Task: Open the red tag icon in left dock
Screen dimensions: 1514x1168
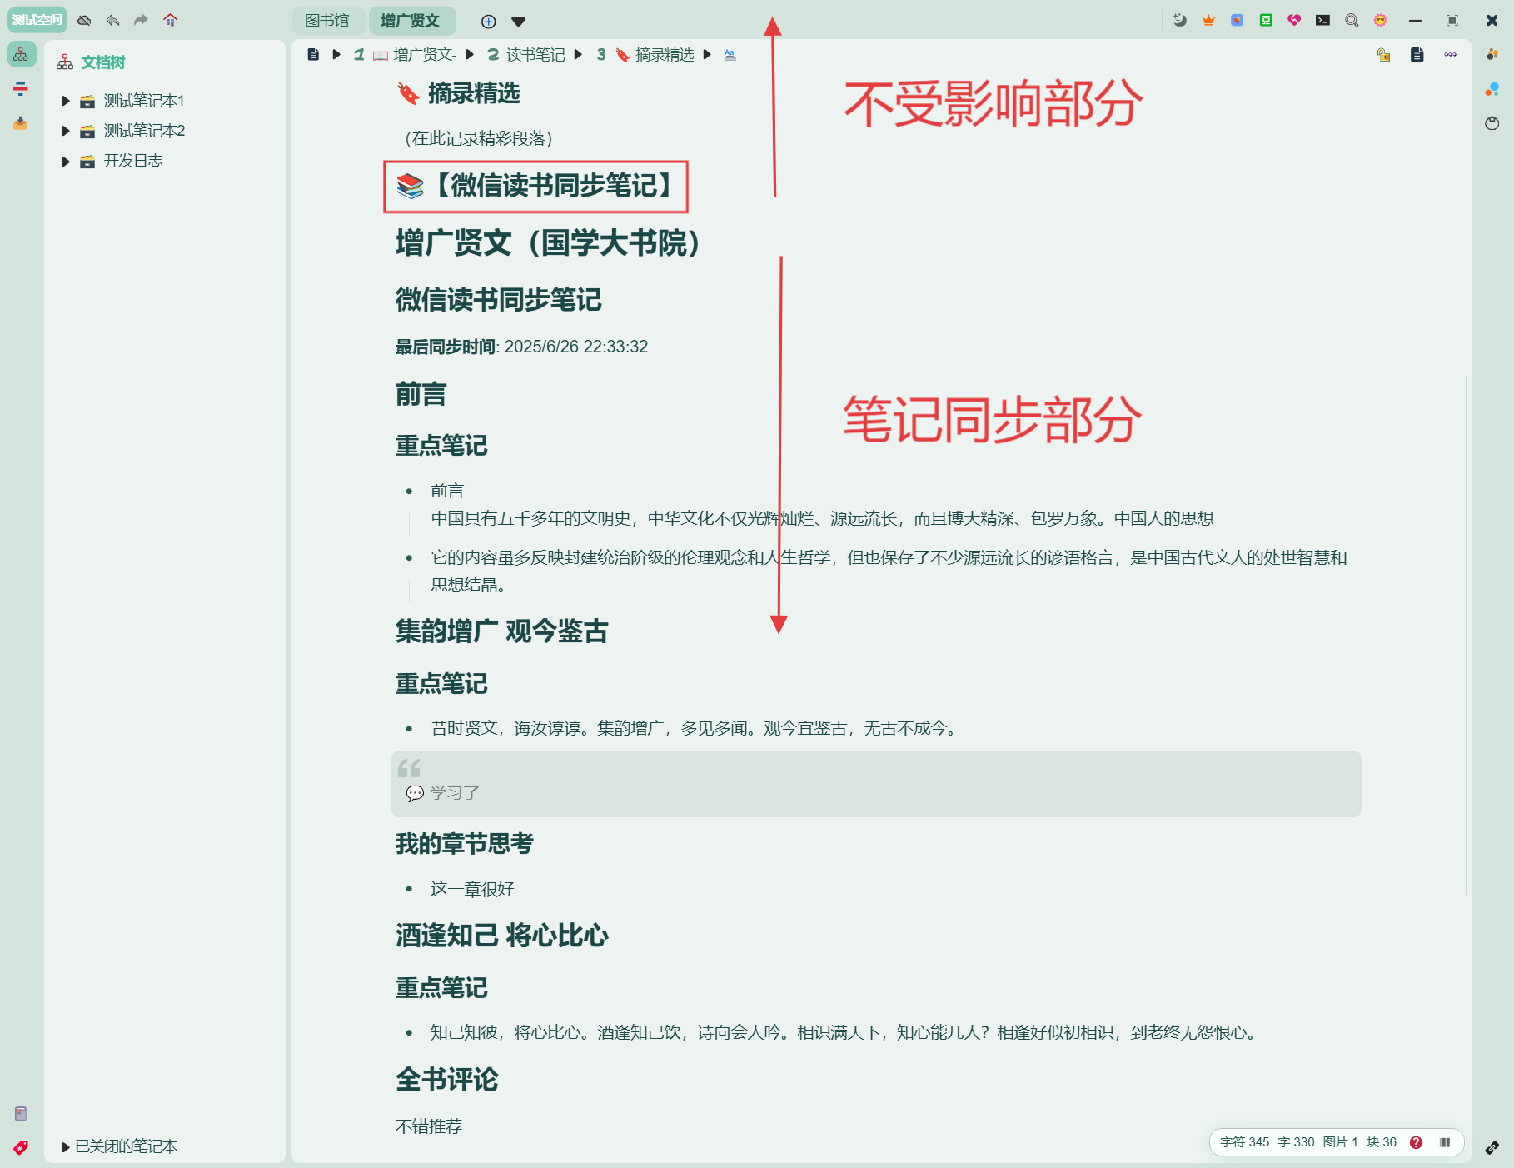Action: click(x=21, y=1147)
